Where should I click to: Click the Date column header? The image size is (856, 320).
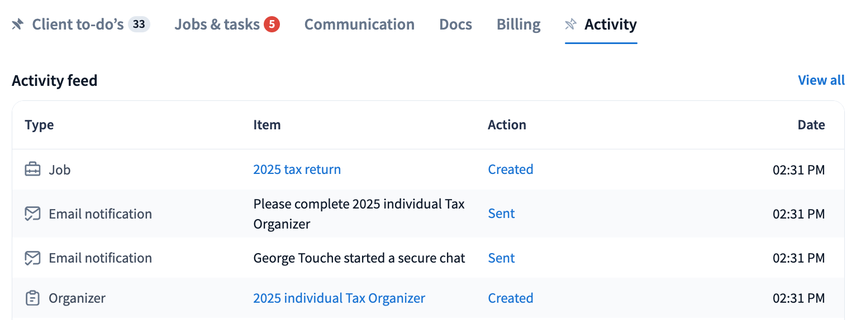click(x=811, y=125)
